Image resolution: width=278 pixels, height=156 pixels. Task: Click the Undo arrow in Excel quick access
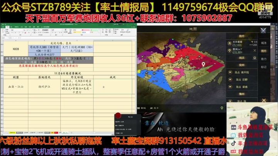coord(5,24)
